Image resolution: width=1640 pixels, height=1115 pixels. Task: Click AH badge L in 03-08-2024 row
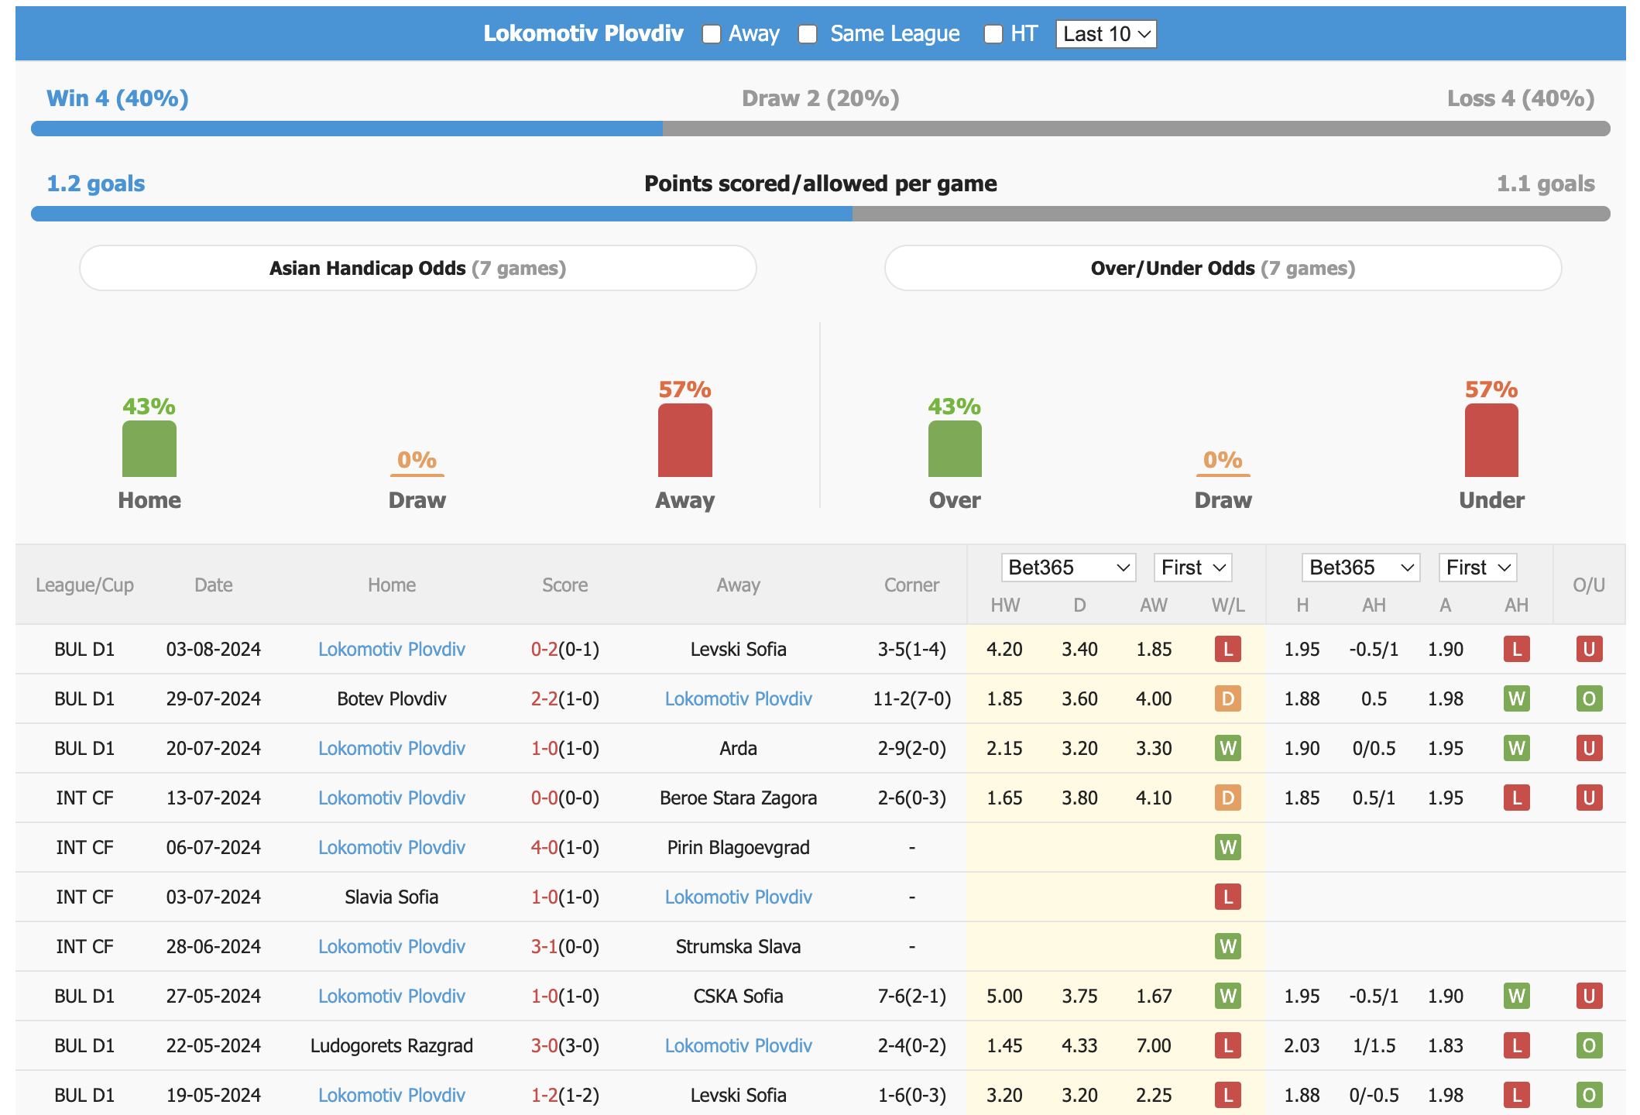pyautogui.click(x=1517, y=649)
